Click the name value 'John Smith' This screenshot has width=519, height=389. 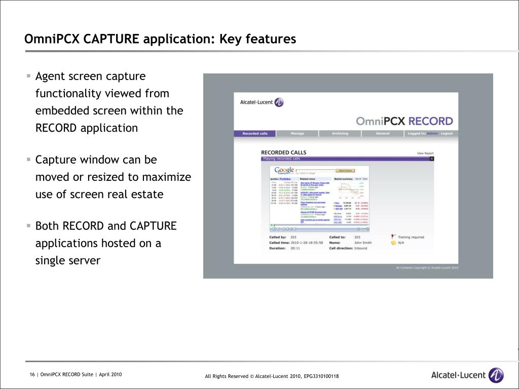(363, 243)
